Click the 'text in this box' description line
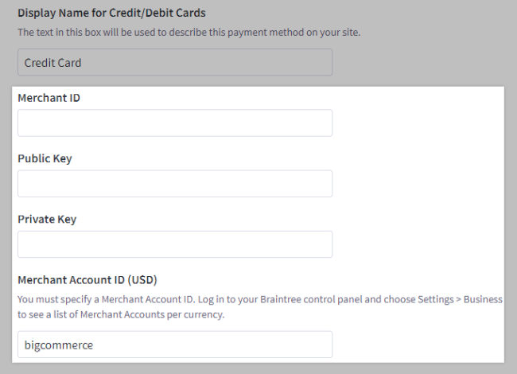Viewport: 517px width, 374px height. (189, 33)
